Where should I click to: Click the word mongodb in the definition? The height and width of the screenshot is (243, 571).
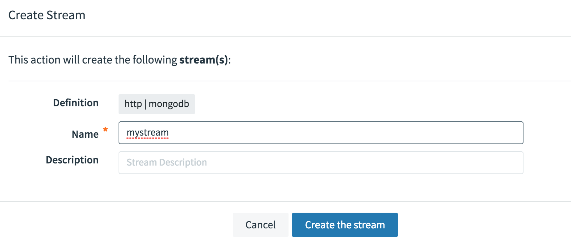[169, 104]
